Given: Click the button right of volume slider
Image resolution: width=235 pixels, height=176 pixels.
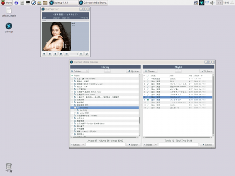Looking at the screenshot, I should [x=81, y=54].
